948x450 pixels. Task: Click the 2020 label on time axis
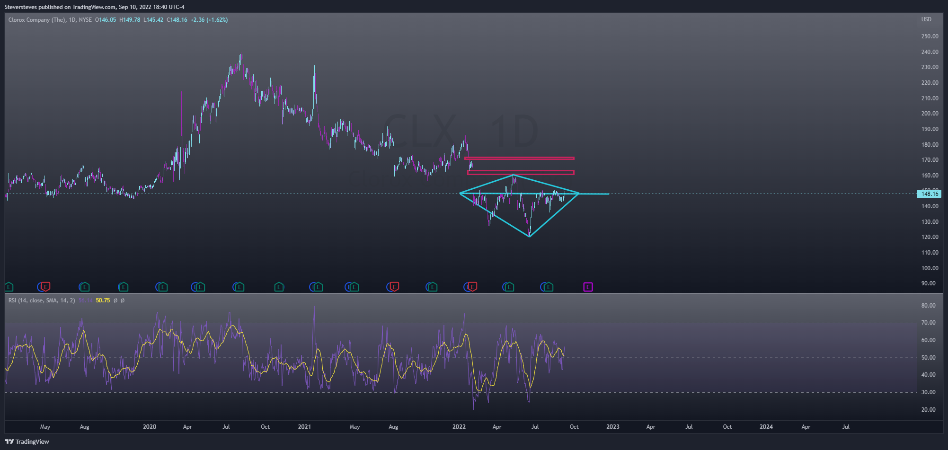coord(150,427)
